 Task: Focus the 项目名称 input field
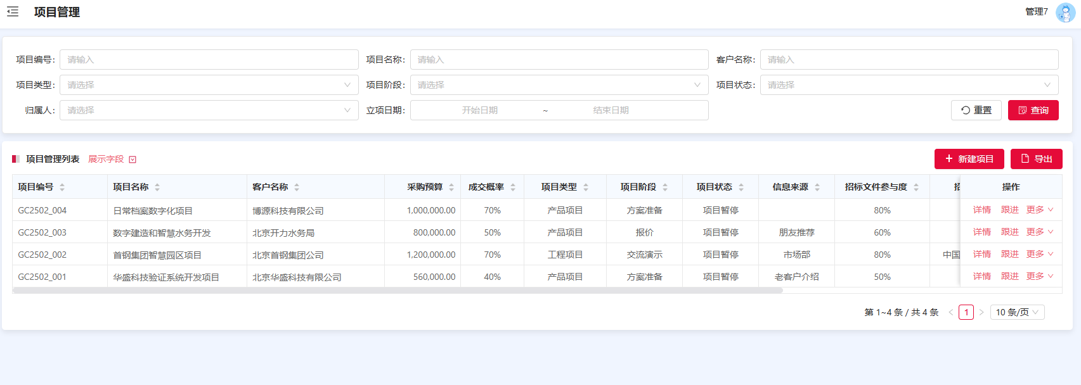tap(559, 60)
